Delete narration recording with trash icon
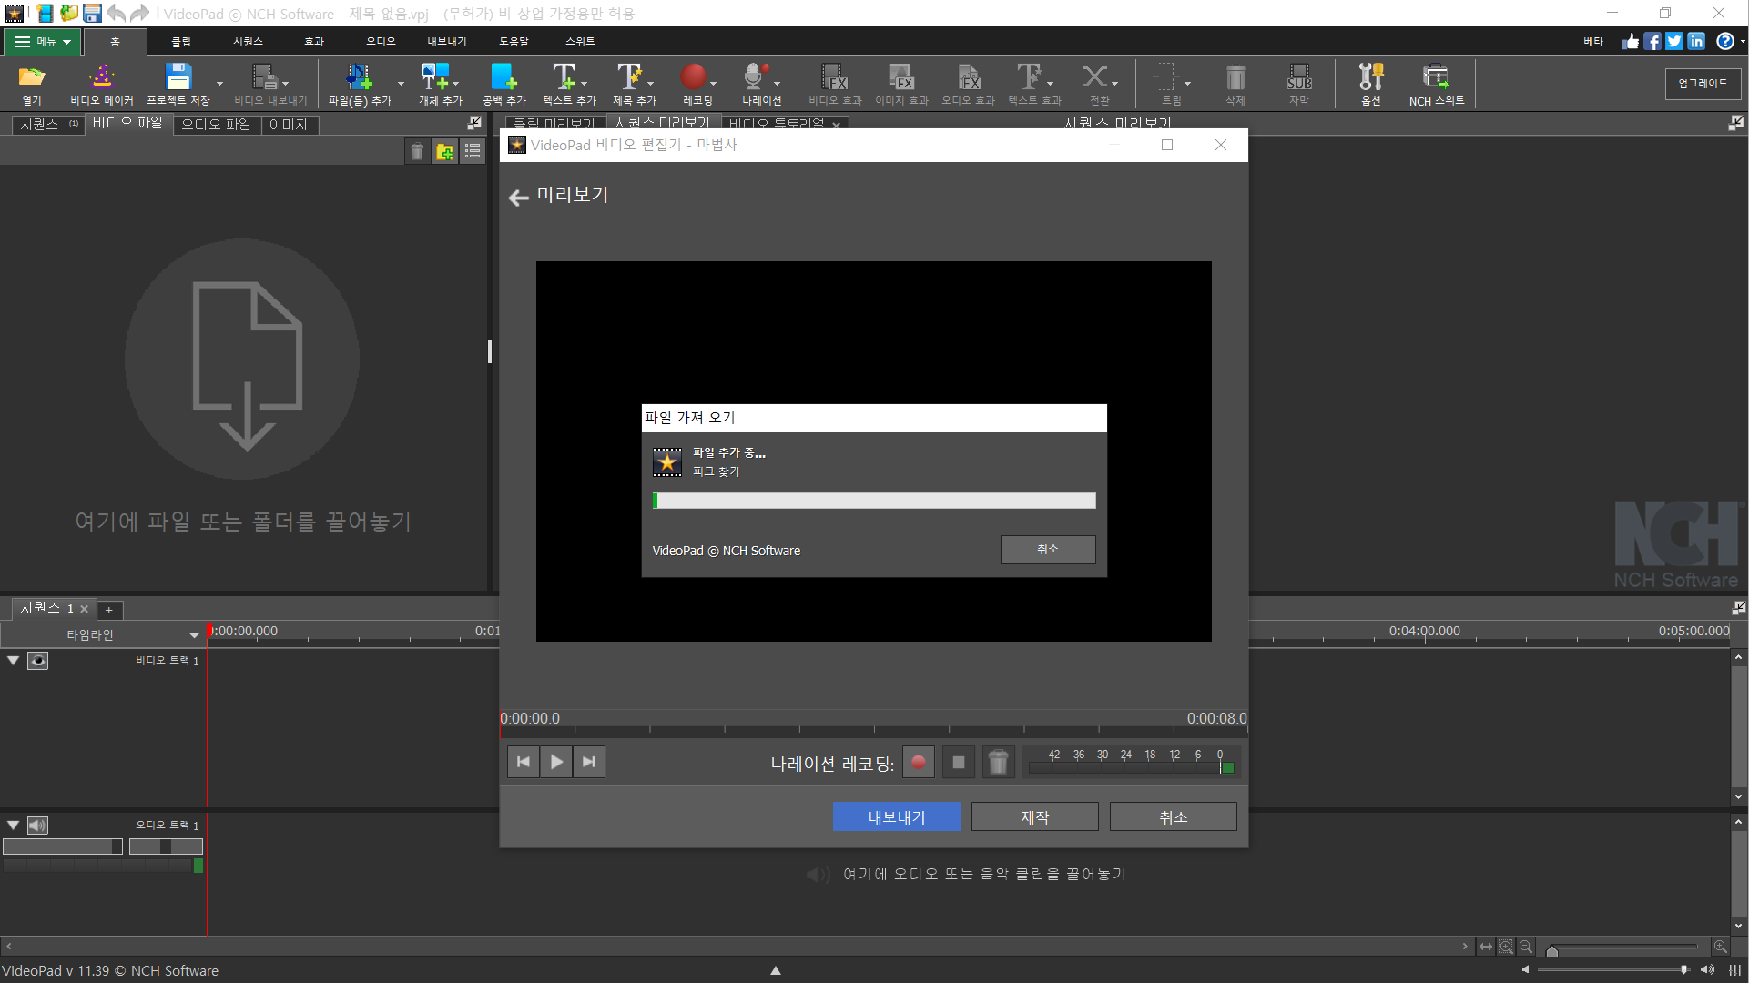The width and height of the screenshot is (1749, 983). (998, 763)
